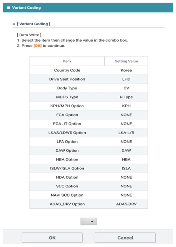
Task: Select the ADAS_DRV Option row
Action: click(x=89, y=204)
